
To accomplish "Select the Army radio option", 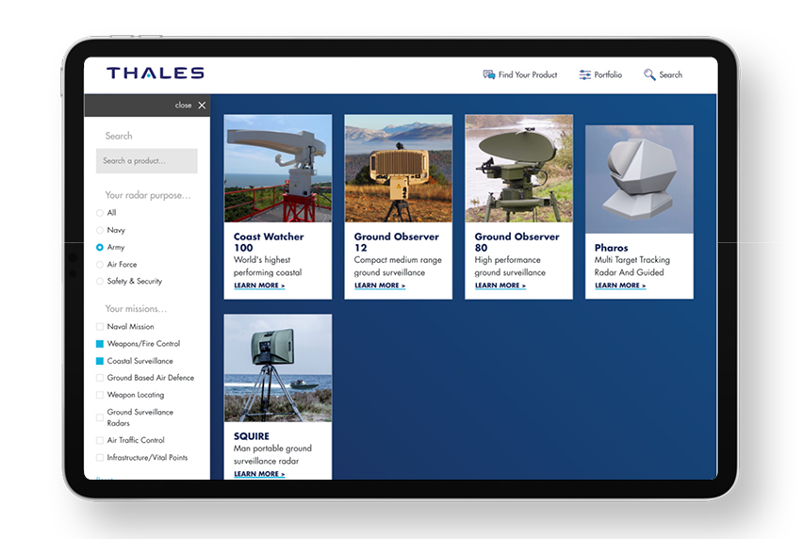I will 100,247.
